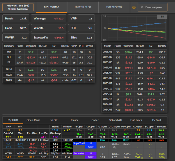Open the Open-Raise HUD tab

[33, 120]
